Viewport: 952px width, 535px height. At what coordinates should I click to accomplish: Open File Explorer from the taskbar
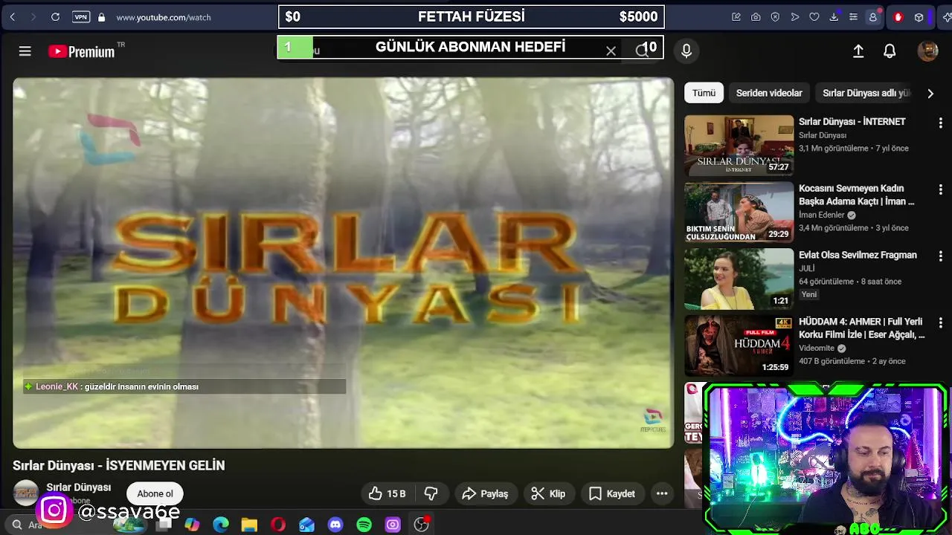tap(249, 525)
